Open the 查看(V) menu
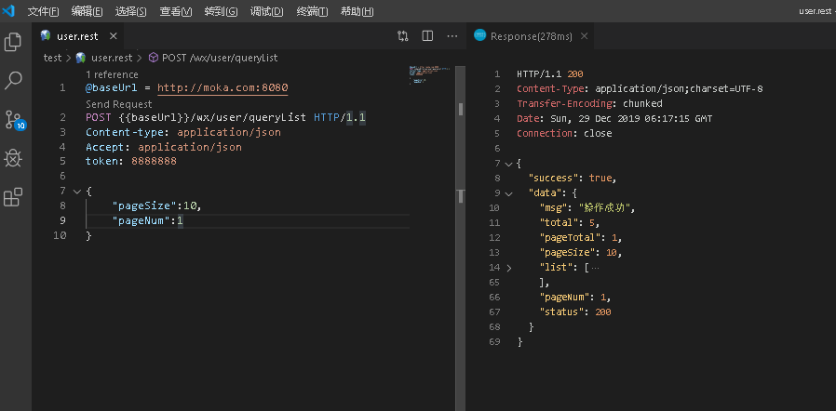Image resolution: width=836 pixels, height=411 pixels. [x=176, y=11]
